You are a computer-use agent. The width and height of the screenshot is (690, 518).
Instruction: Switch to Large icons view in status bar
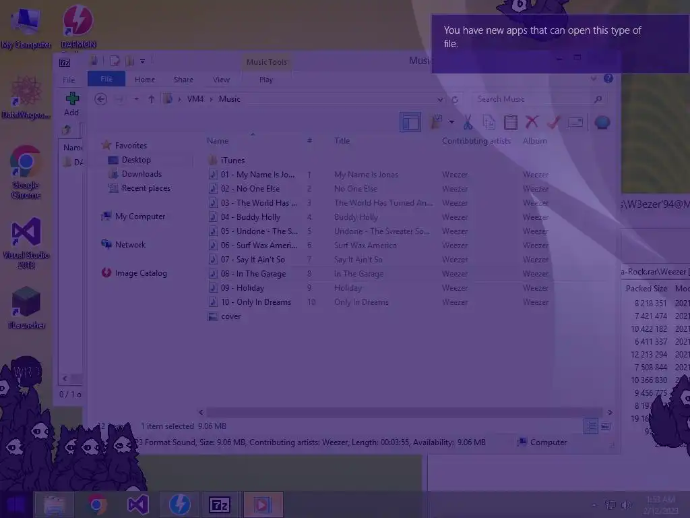606,426
